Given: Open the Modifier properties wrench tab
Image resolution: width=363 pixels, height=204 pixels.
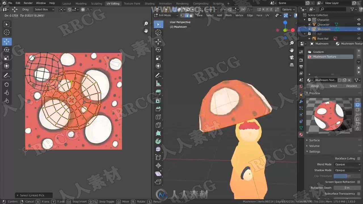Looking at the screenshot, I should pyautogui.click(x=301, y=101).
